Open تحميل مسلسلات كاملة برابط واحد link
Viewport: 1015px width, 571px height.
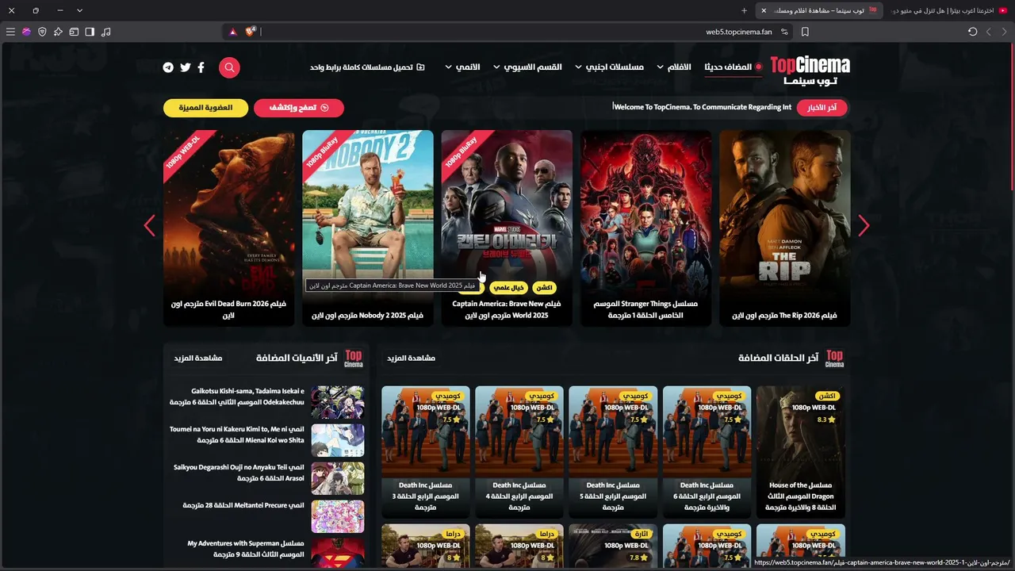click(367, 67)
